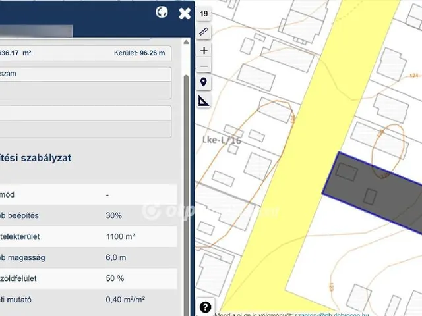422x316 pixels.
Task: Click the zoom level 19 indicator
Action: point(204,14)
